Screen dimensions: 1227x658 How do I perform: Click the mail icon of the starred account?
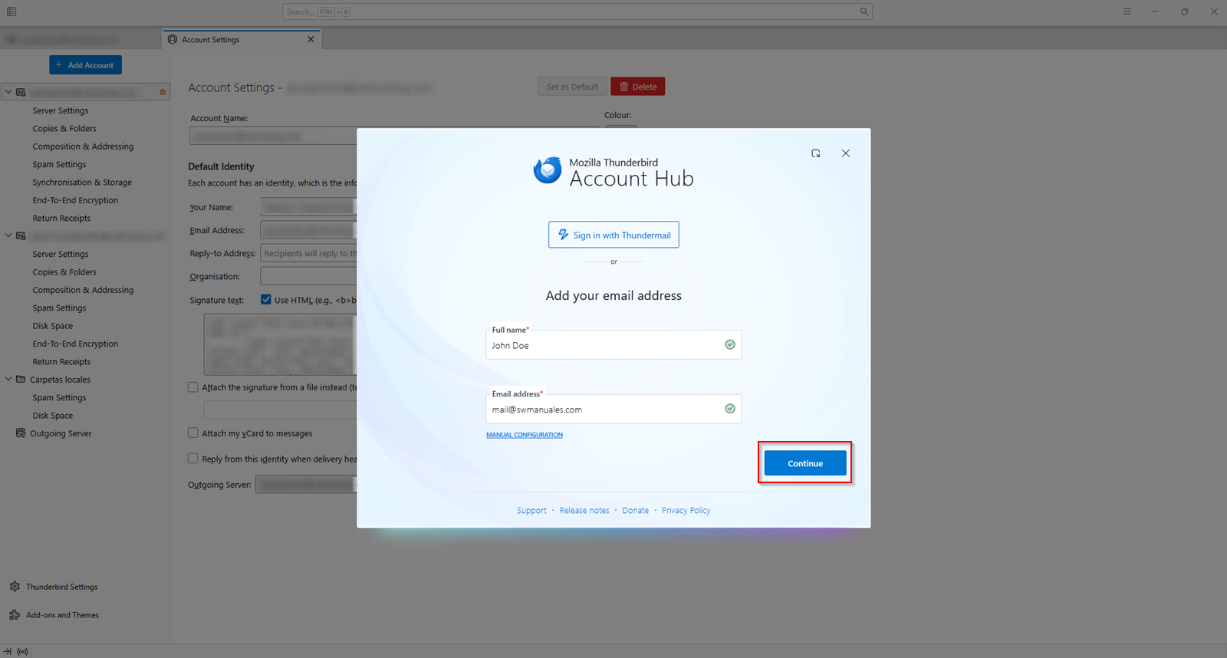[x=21, y=92]
